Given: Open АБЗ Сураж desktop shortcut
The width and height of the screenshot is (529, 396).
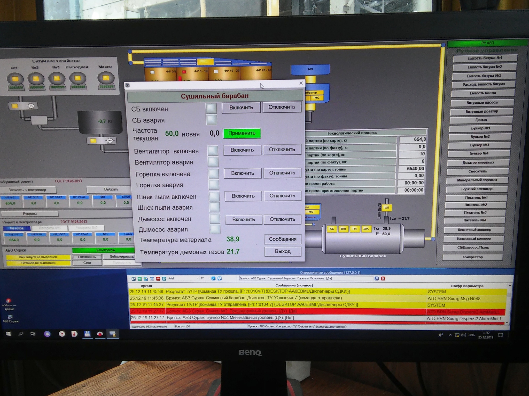Looking at the screenshot, I should pyautogui.click(x=10, y=319).
